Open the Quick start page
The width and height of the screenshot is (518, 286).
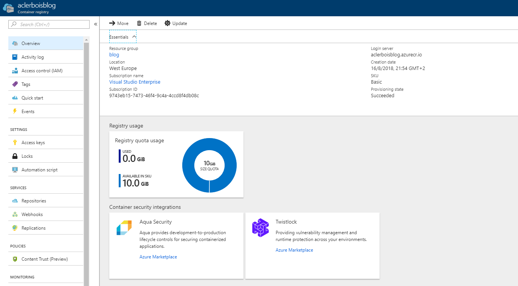[32, 98]
